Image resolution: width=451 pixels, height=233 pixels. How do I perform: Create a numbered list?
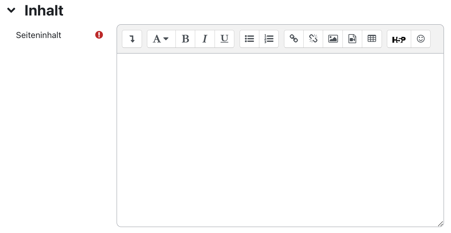(x=269, y=39)
